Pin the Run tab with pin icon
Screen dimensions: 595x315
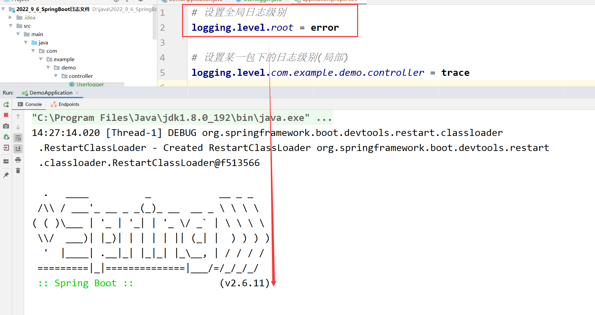click(x=6, y=175)
